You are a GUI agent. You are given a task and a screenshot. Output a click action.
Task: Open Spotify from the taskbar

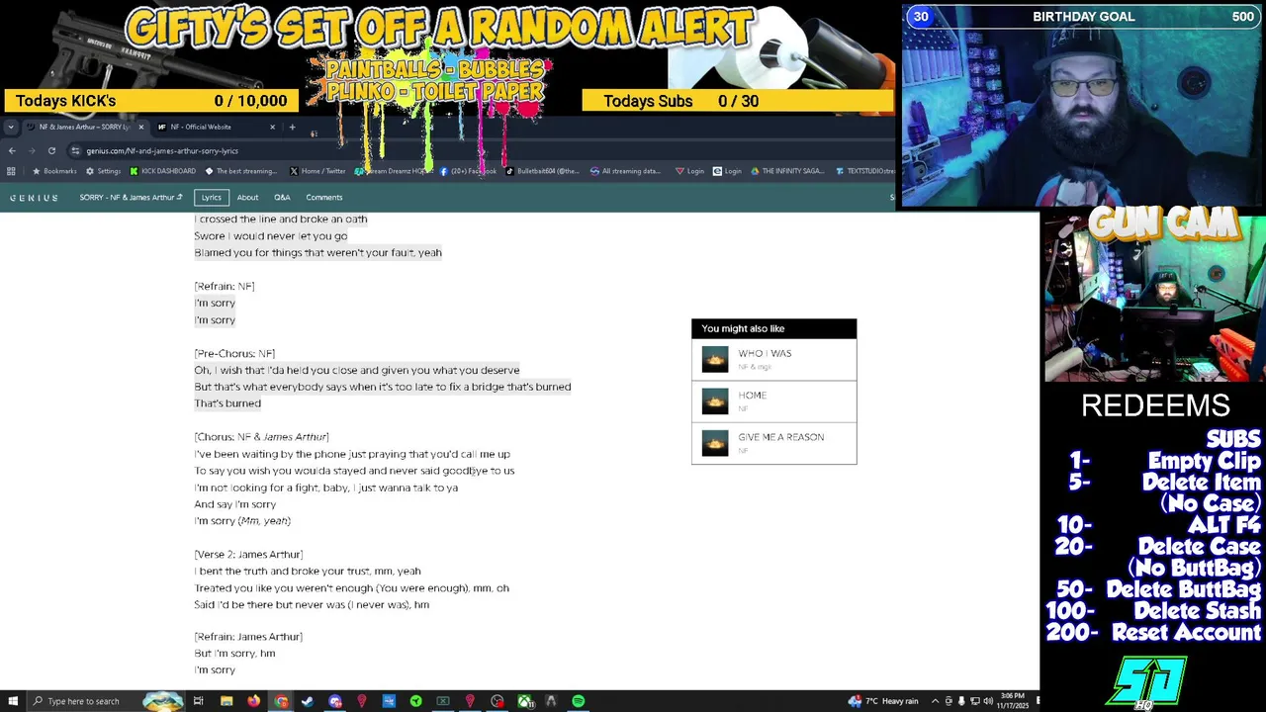coord(579,701)
